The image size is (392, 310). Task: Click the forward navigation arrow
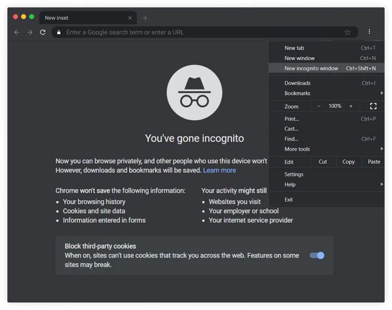tap(30, 32)
